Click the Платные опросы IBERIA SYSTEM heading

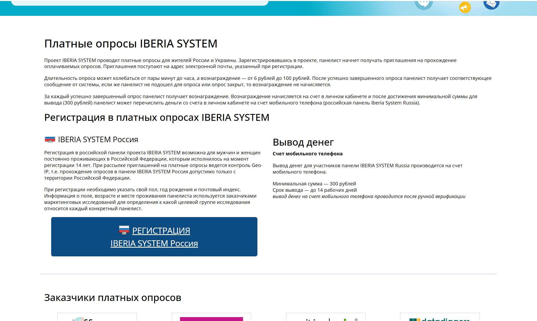(131, 44)
